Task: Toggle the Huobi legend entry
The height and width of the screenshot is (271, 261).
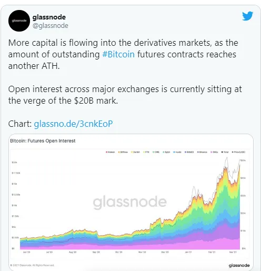Action: coord(177,152)
